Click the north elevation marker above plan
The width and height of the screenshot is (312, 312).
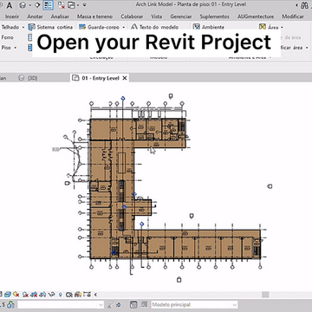tap(171, 96)
